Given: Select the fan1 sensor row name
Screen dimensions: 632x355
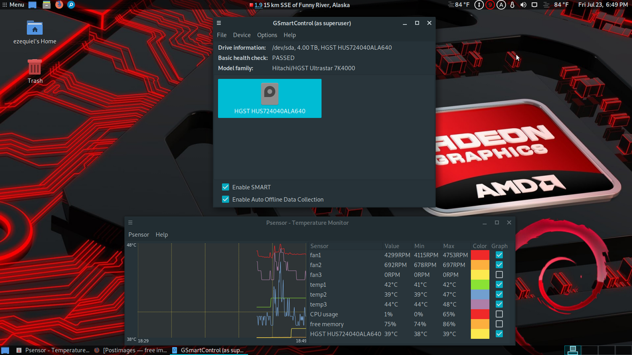Looking at the screenshot, I should [x=316, y=255].
